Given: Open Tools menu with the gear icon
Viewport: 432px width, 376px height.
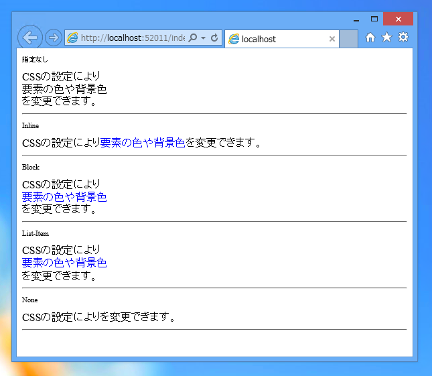Looking at the screenshot, I should tap(403, 37).
